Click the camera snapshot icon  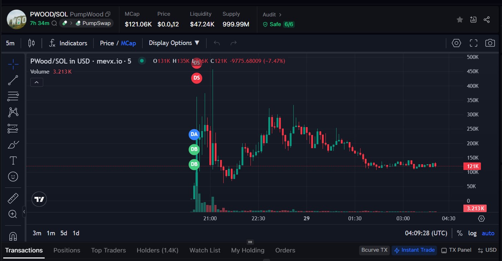[490, 43]
